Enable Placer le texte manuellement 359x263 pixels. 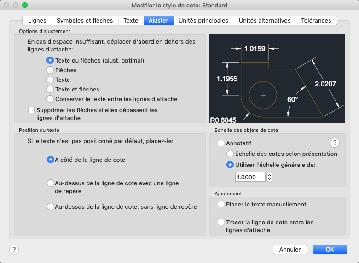pyautogui.click(x=221, y=204)
